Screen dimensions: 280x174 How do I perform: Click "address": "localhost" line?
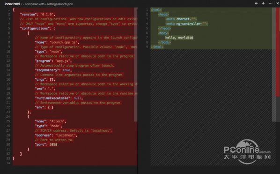point(56,135)
